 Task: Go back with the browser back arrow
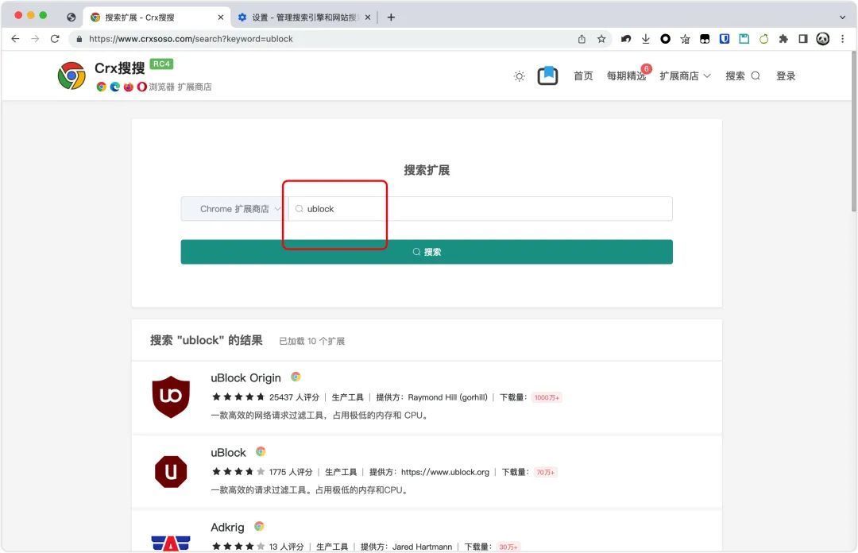[15, 39]
